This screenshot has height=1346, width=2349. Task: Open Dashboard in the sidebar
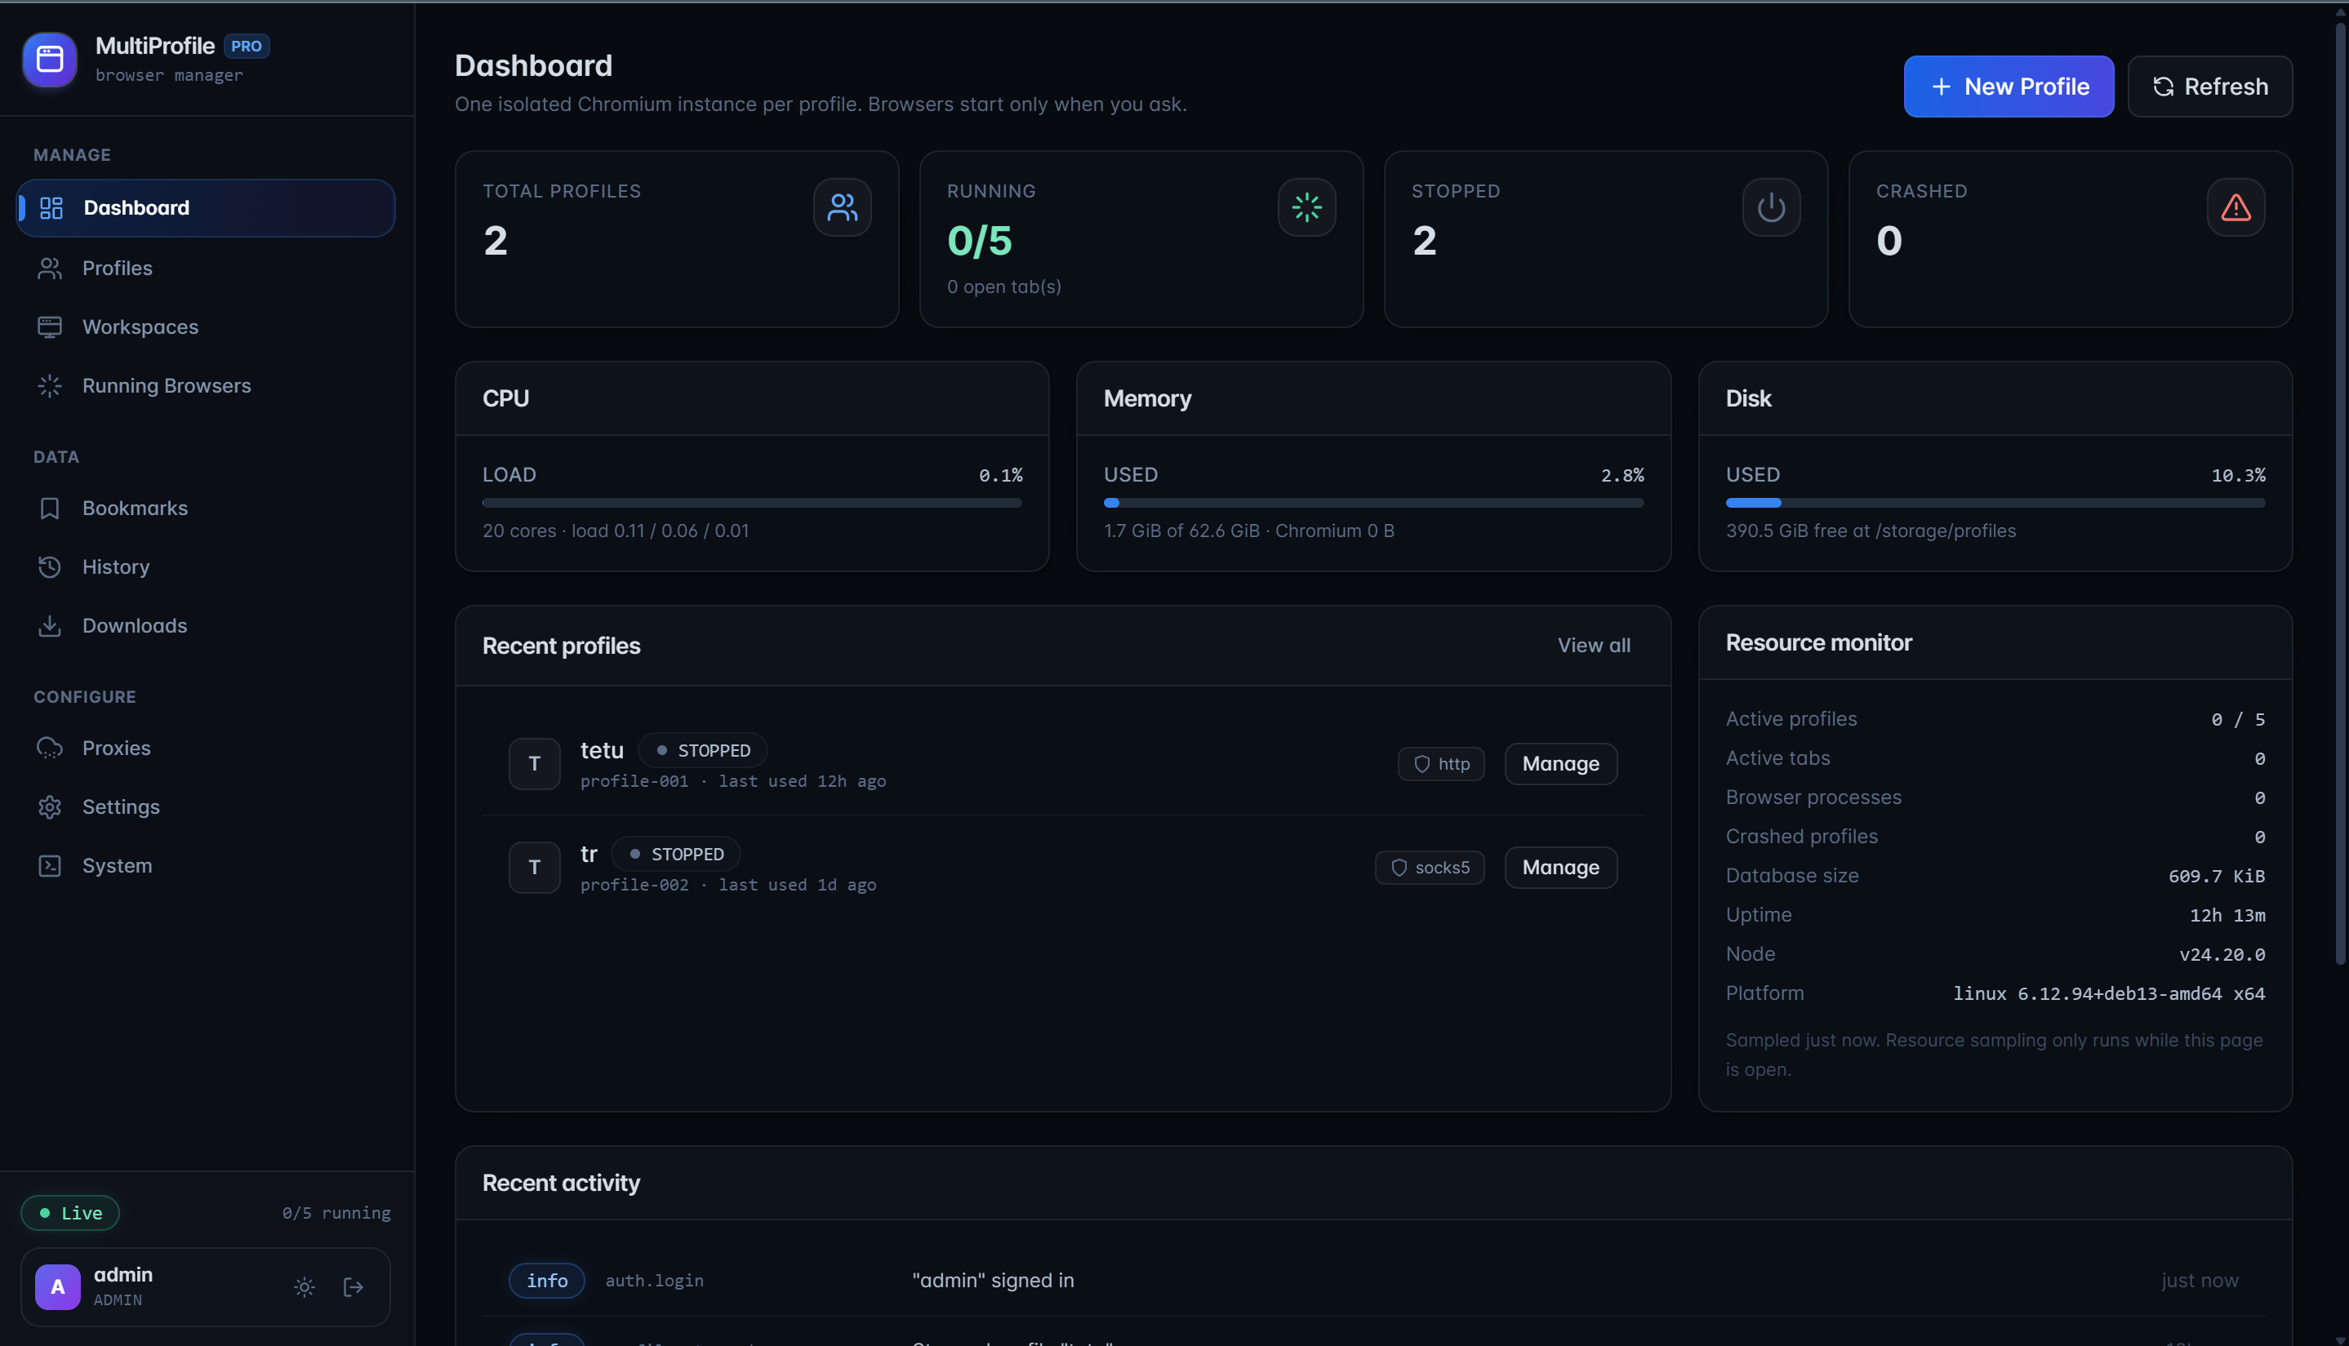click(x=206, y=208)
